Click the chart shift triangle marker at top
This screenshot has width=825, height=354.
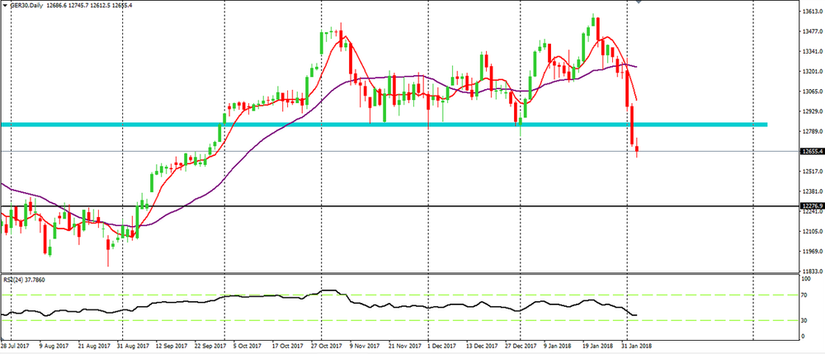click(x=637, y=3)
